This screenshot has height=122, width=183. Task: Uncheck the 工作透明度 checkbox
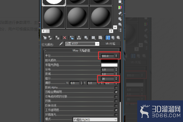116,110
